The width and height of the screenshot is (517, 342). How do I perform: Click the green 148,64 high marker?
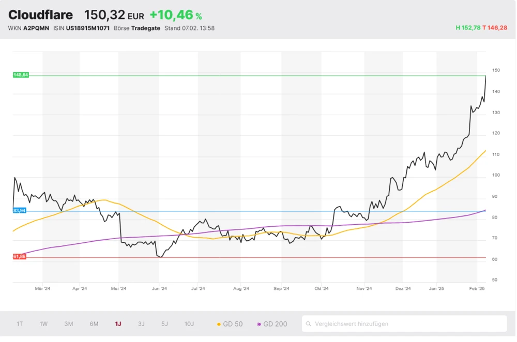(x=21, y=75)
